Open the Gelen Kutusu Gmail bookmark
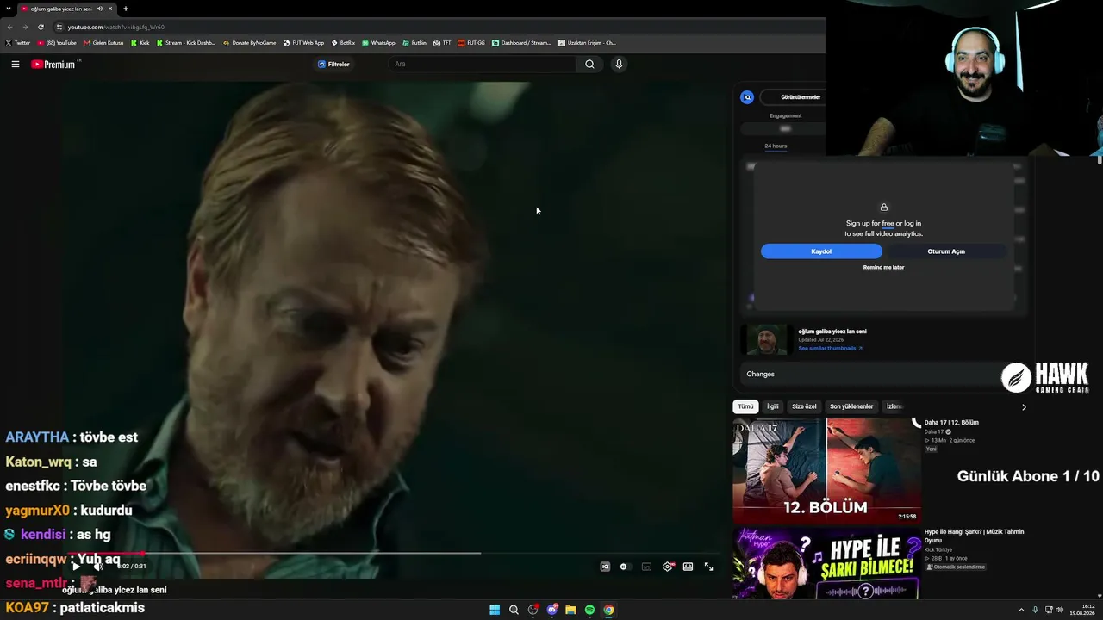The width and height of the screenshot is (1103, 620). pos(103,43)
